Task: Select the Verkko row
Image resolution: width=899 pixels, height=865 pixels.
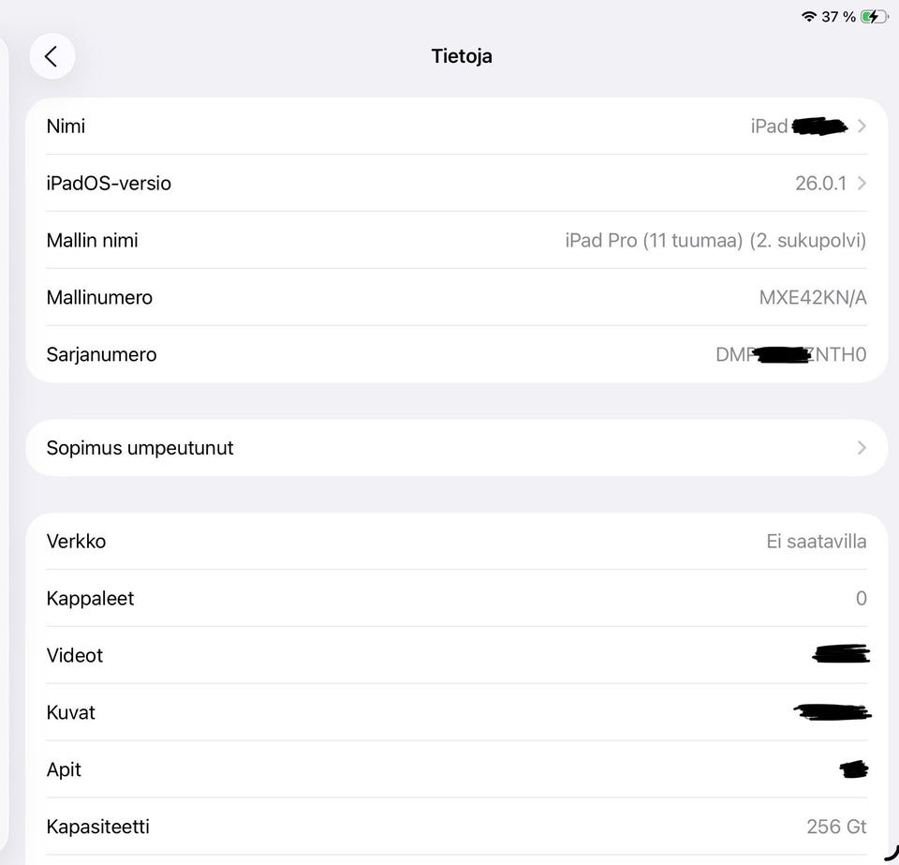Action: coord(456,542)
